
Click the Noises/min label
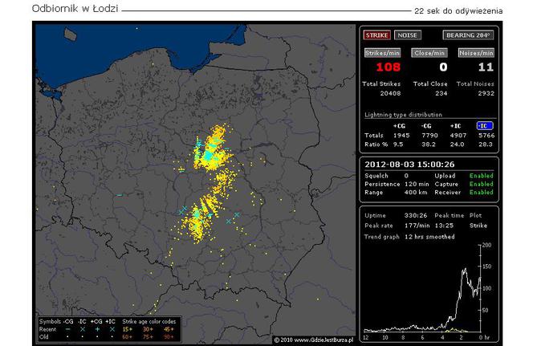476,53
